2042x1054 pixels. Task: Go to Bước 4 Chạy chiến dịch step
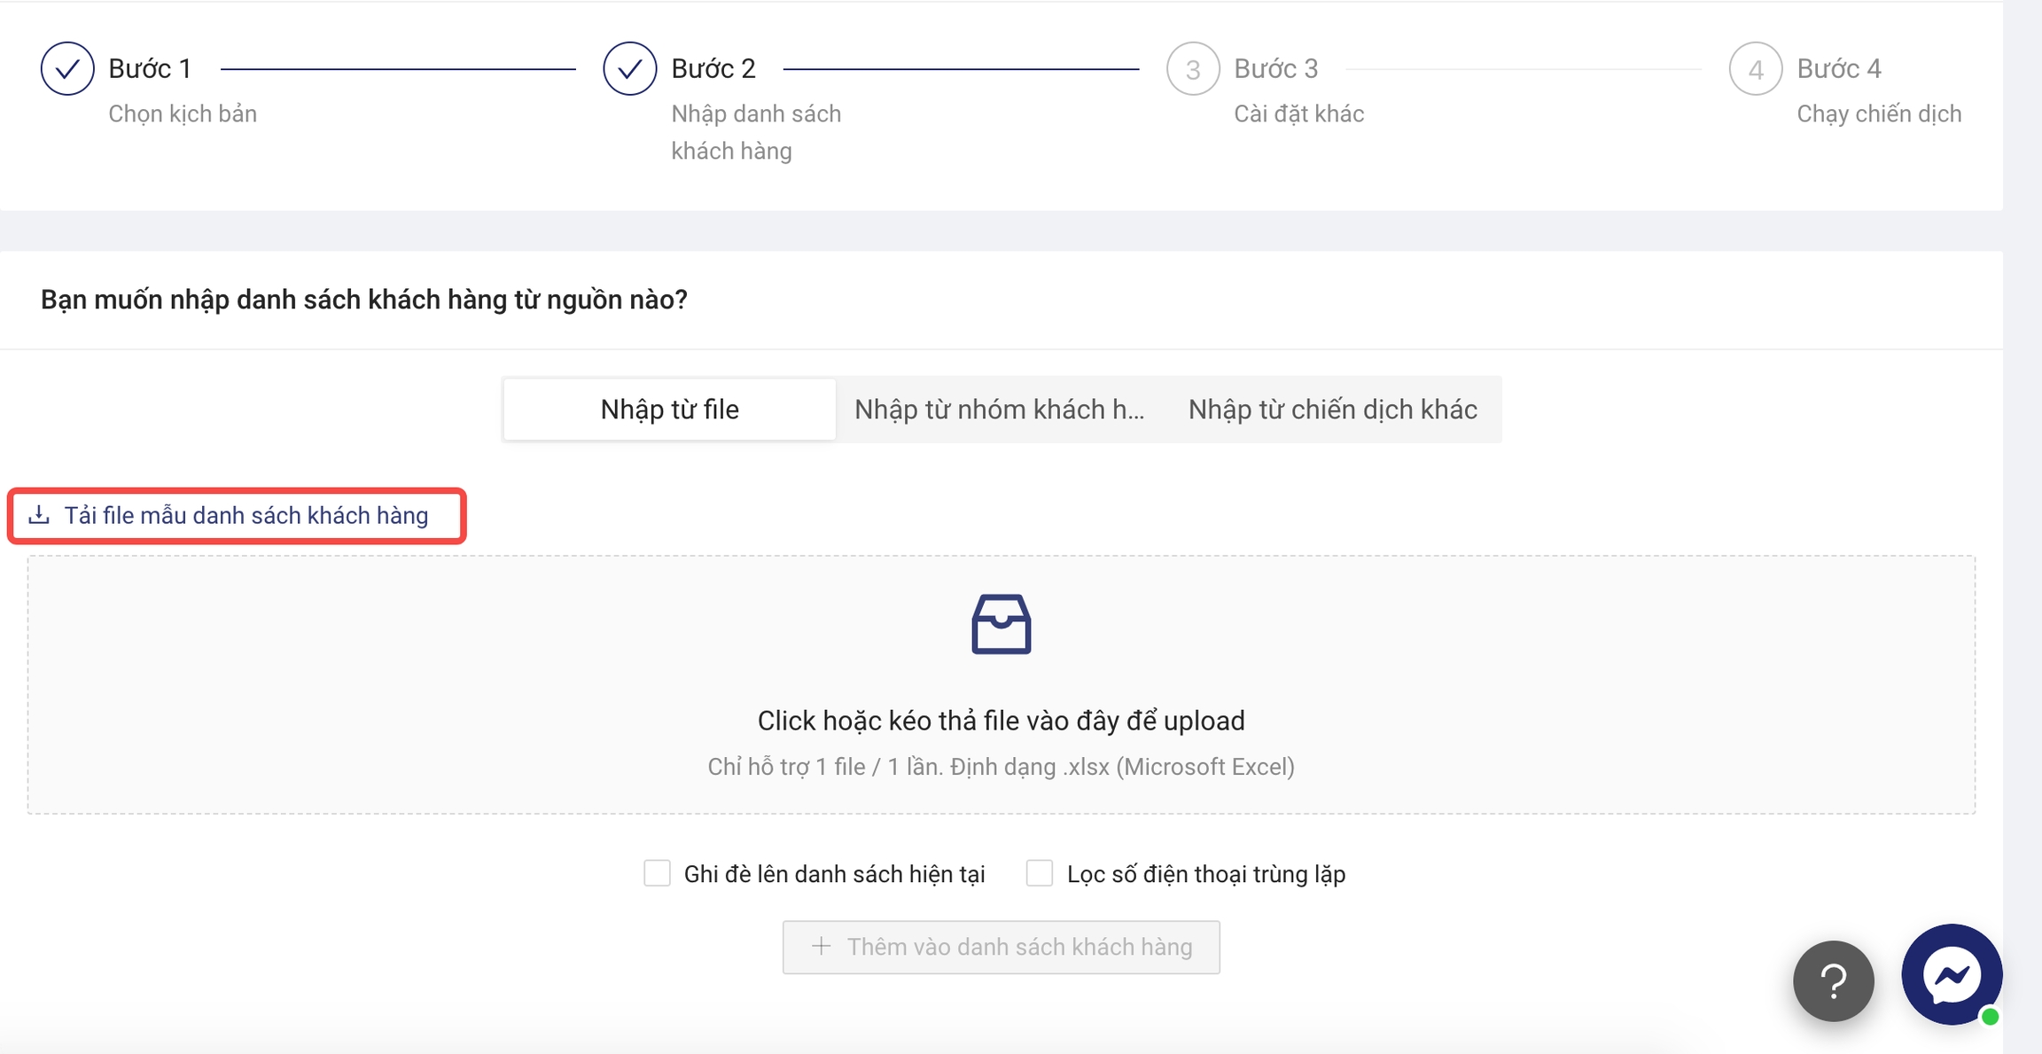point(1878,113)
